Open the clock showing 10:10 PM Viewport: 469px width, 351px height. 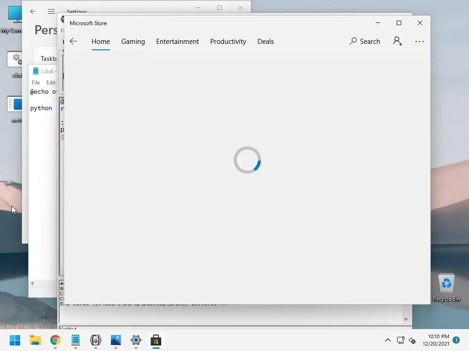tap(436, 340)
